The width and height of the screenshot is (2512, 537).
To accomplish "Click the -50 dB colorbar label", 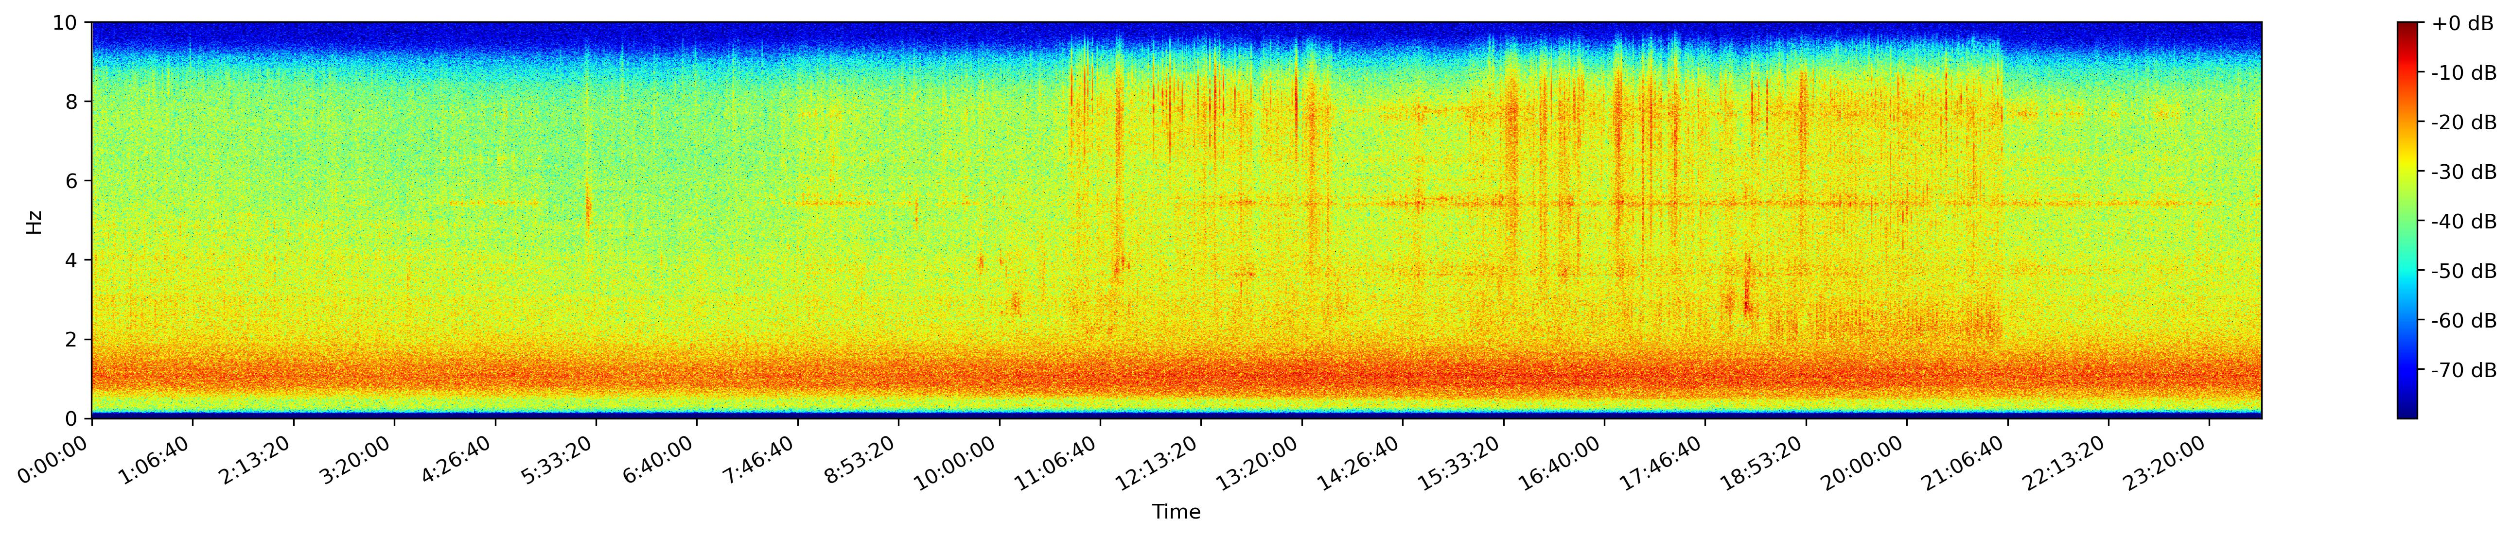I will pos(2464,271).
